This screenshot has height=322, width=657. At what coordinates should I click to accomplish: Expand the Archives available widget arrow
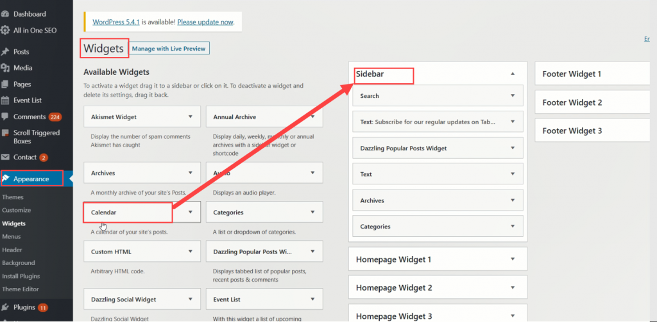tap(191, 173)
